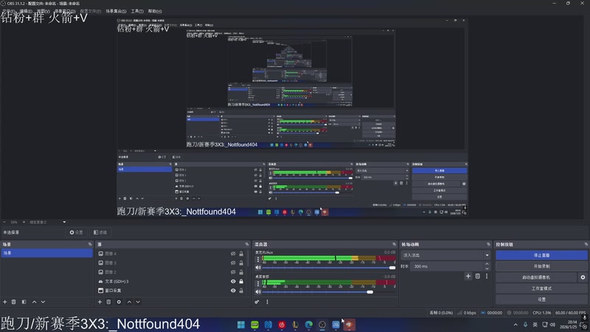Open source properties gear in Sources panel

click(x=119, y=302)
